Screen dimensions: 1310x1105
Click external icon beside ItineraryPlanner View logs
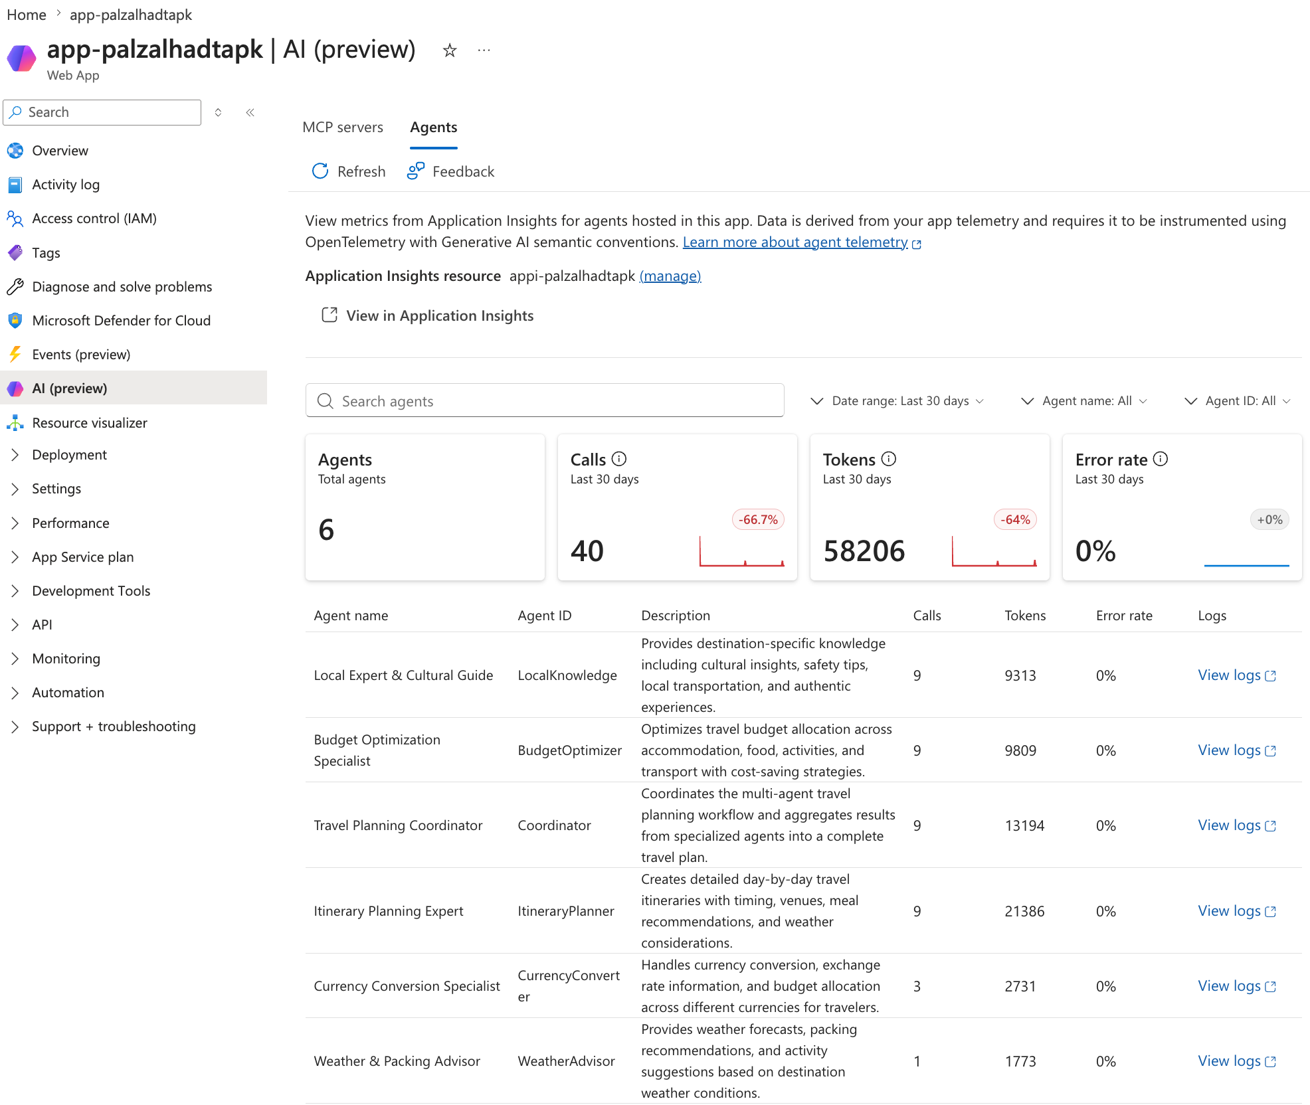pos(1271,912)
